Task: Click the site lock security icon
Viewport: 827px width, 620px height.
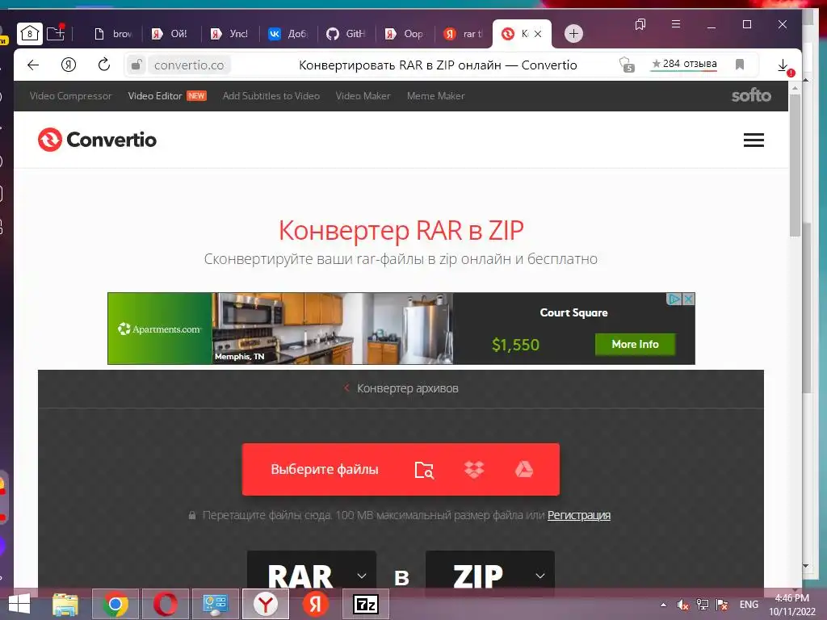Action: [136, 65]
